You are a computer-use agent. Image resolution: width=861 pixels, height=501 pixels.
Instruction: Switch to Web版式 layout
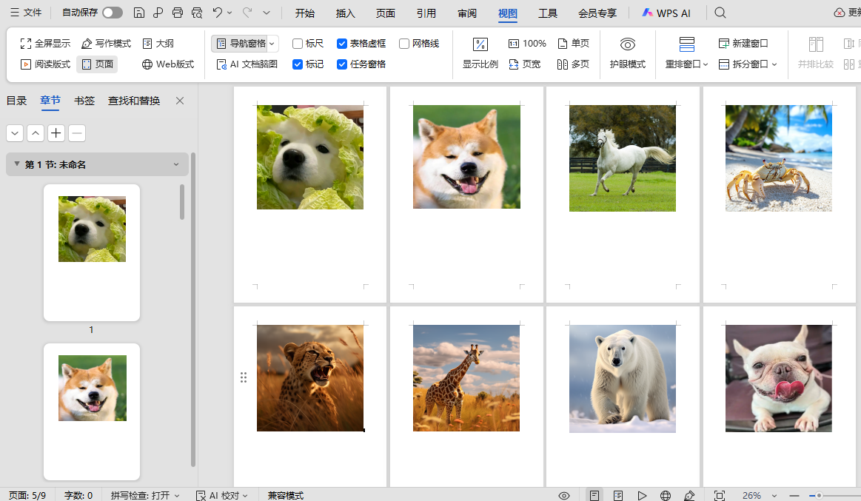pos(168,64)
